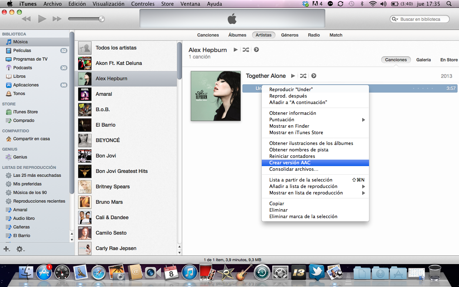Open search options magnifier dropdown

(x=395, y=19)
